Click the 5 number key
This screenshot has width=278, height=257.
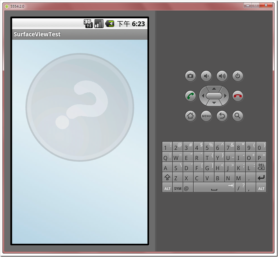pyautogui.click(x=209, y=147)
